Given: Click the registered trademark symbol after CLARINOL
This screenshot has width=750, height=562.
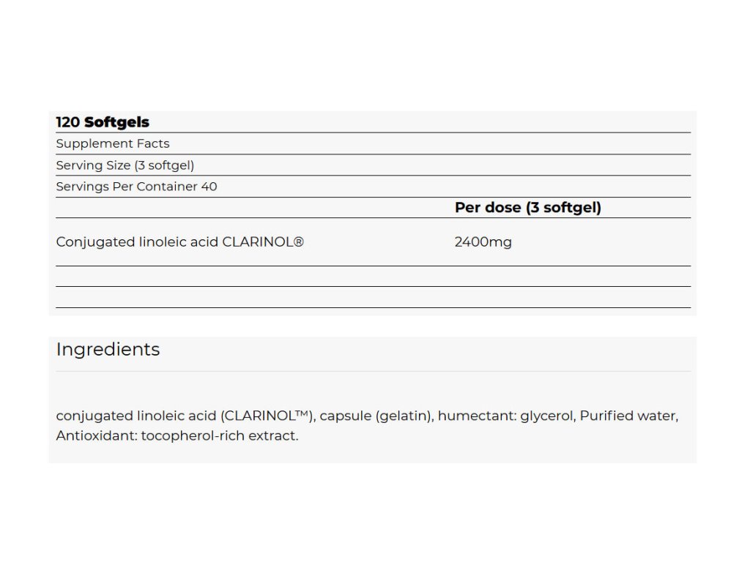Looking at the screenshot, I should [x=299, y=241].
